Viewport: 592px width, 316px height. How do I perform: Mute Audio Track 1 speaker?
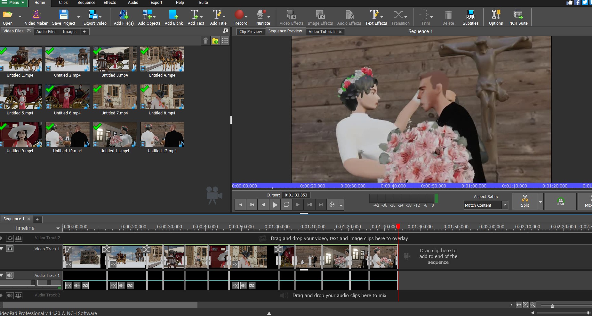pyautogui.click(x=10, y=275)
